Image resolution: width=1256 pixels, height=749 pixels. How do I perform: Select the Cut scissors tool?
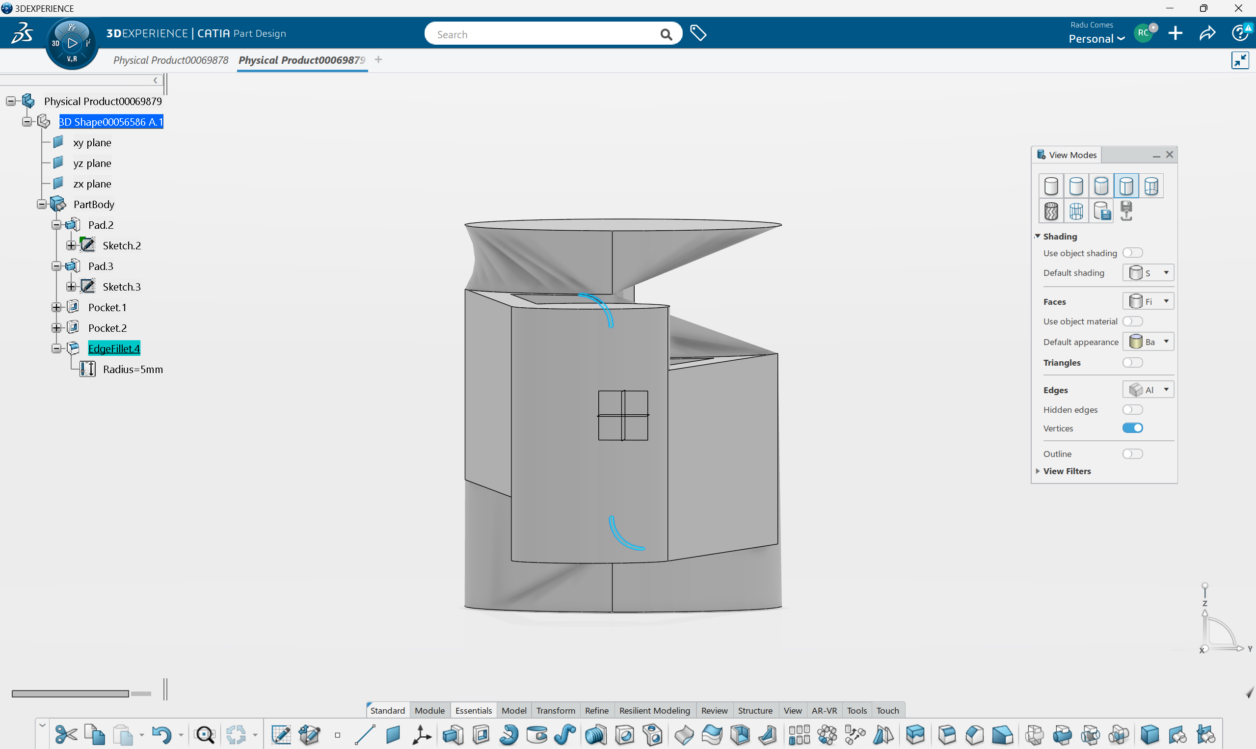pyautogui.click(x=66, y=734)
